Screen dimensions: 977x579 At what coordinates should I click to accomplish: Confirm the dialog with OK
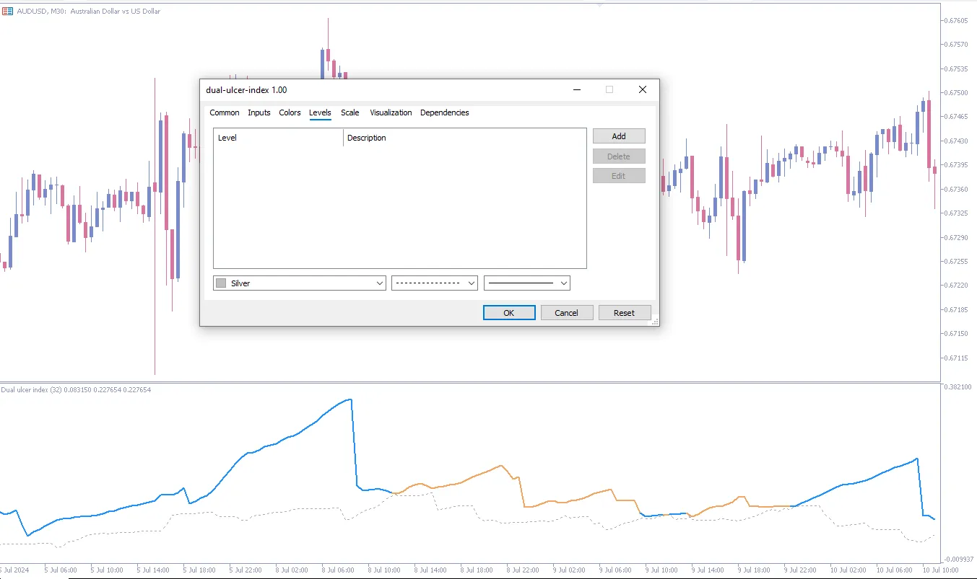(508, 312)
